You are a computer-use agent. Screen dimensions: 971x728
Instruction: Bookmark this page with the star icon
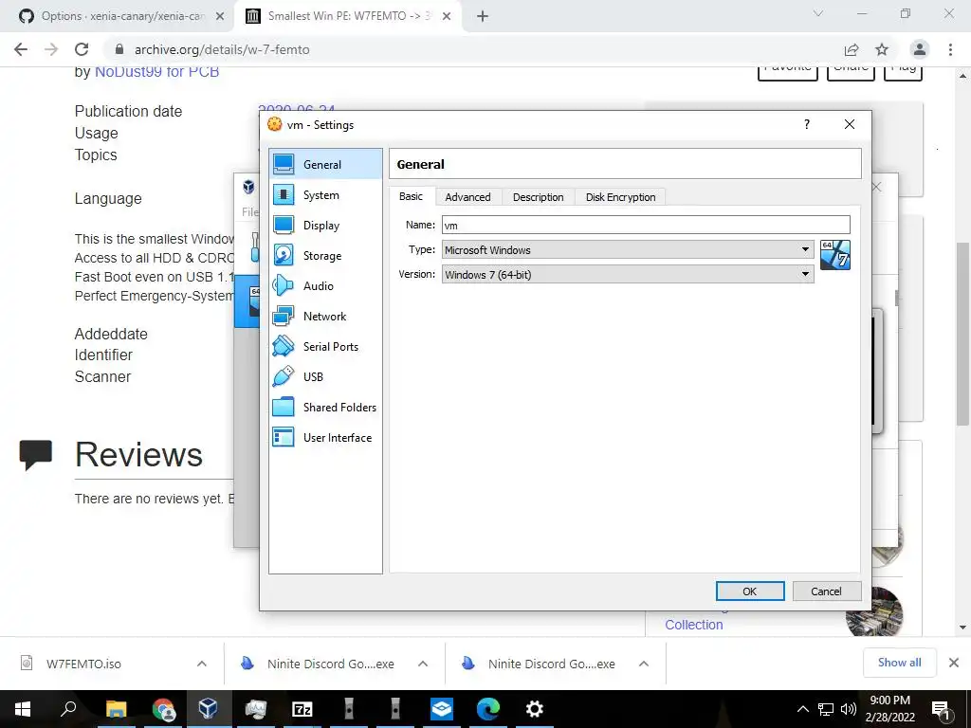coord(882,49)
